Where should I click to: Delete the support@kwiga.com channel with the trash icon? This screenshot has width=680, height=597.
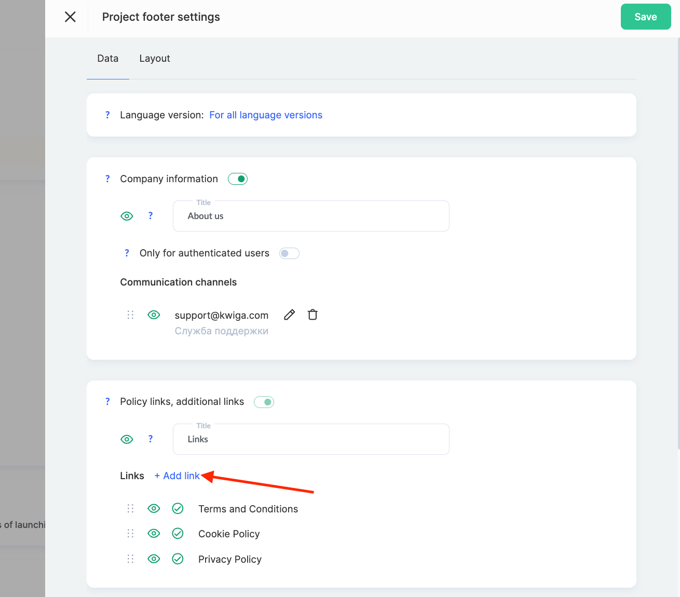[x=312, y=315]
